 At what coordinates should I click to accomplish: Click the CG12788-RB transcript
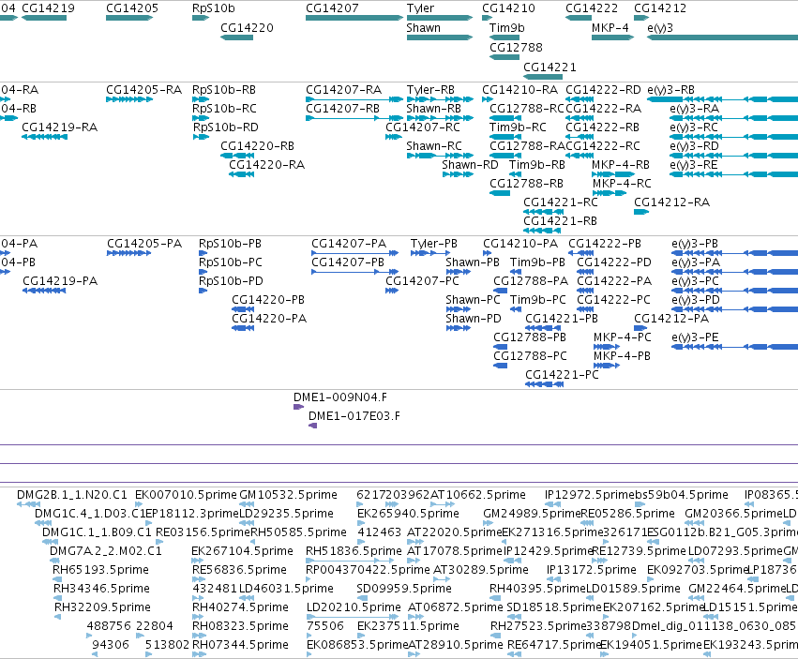[x=500, y=193]
